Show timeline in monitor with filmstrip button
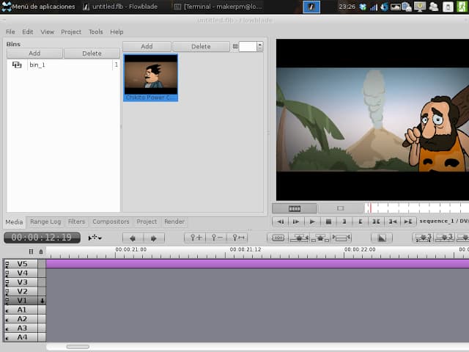 [295, 208]
